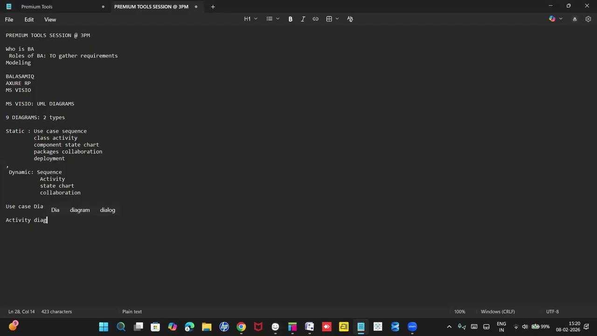
Task: Click the Ln 28, Col 14 position indicator
Action: coord(21,312)
